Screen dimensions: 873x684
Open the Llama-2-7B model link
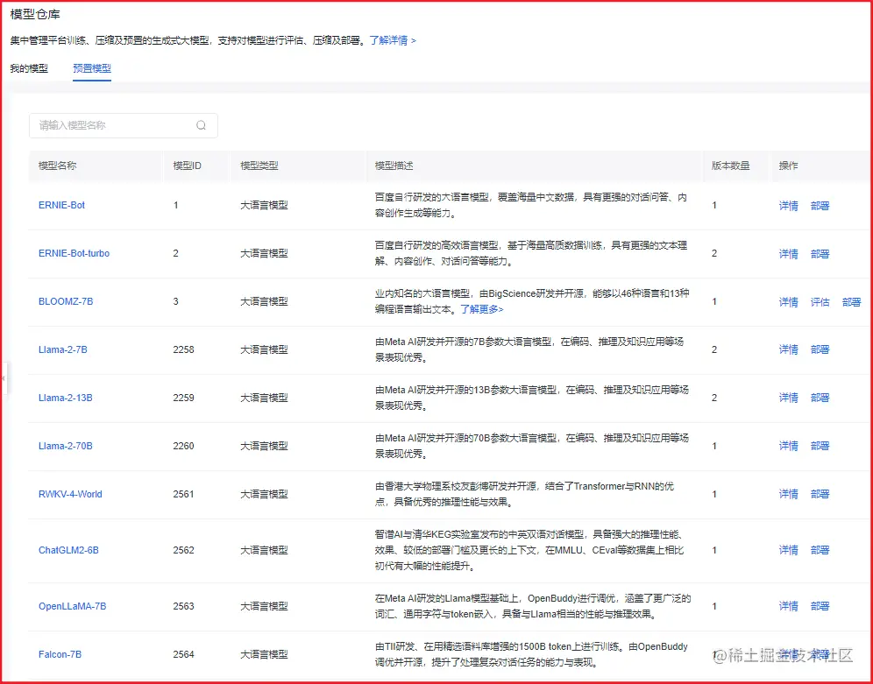tap(63, 349)
